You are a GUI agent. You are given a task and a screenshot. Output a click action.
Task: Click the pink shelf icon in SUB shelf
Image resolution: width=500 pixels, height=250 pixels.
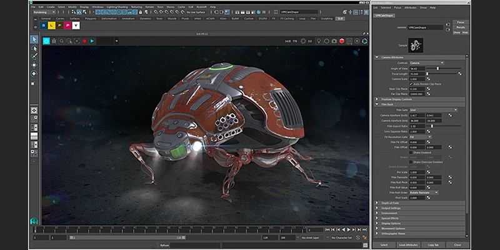click(x=67, y=26)
